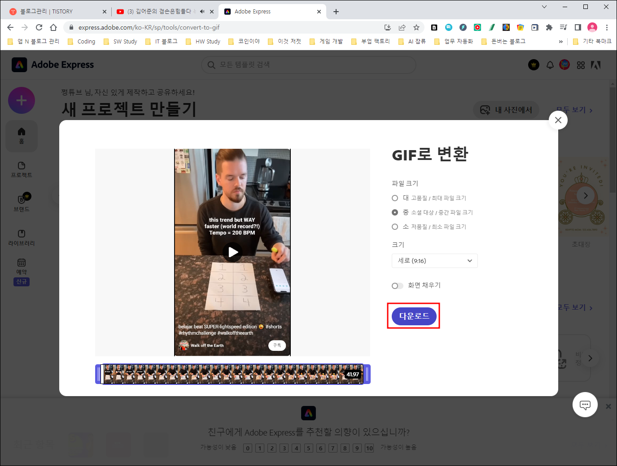The width and height of the screenshot is (617, 466).
Task: Open Chrome three-dot menu
Action: point(607,27)
